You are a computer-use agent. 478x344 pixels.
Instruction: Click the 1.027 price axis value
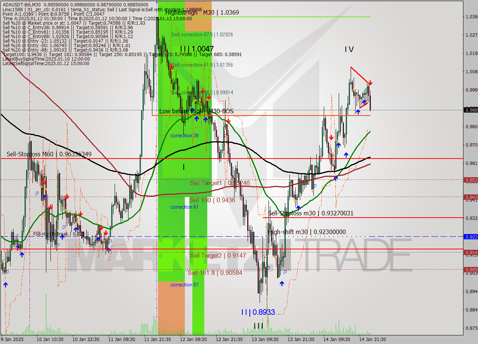[x=471, y=35]
